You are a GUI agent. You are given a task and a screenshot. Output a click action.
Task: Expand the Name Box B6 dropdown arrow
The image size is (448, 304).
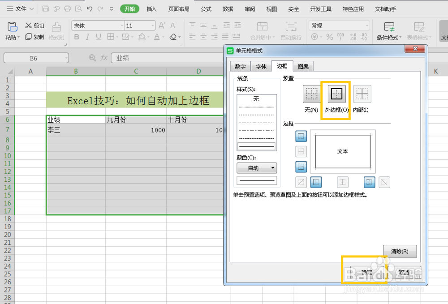click(66, 58)
